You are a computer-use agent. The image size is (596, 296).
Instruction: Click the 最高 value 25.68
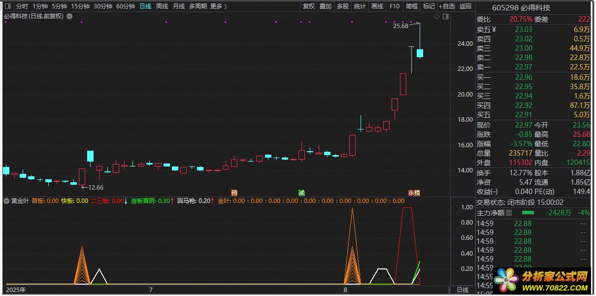coord(581,134)
